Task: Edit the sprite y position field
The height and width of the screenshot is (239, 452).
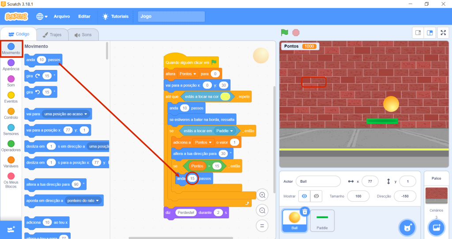Action: tap(407, 181)
